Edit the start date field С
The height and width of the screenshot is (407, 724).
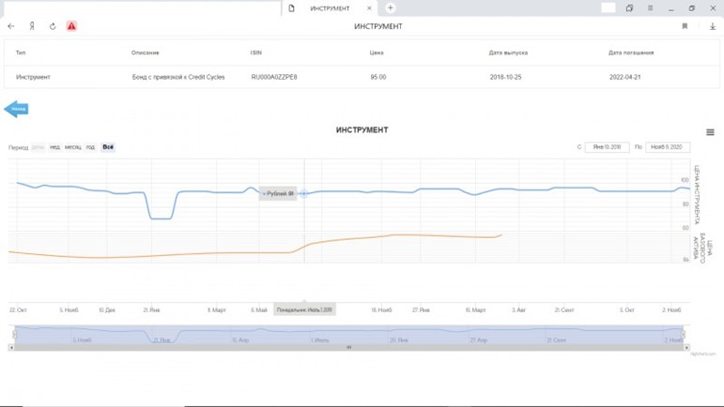coord(608,147)
